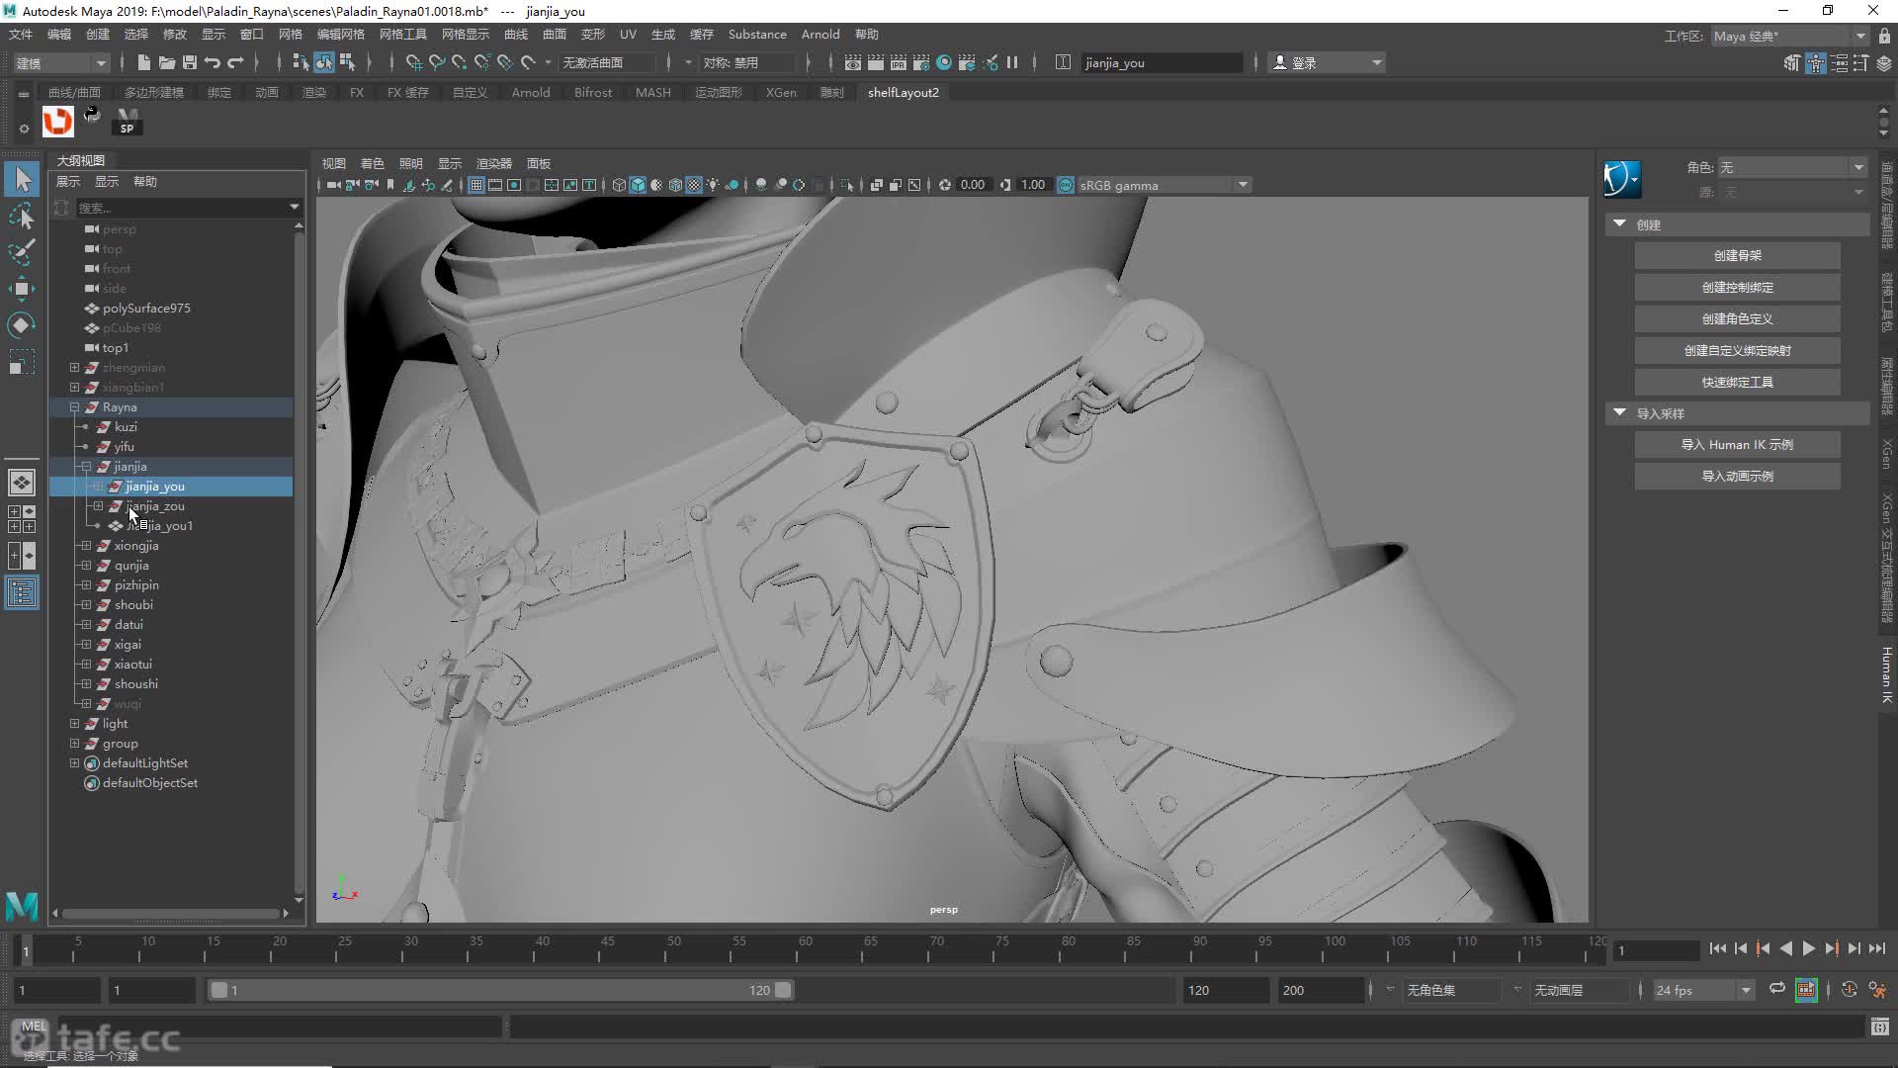Viewport: 1898px width, 1068px height.
Task: Click the play forwards button
Action: (1808, 948)
